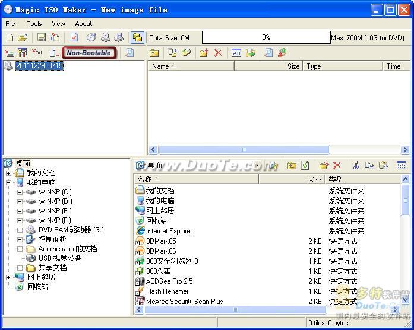Image resolution: width=414 pixels, height=330 pixels.
Task: Click the Non-Bootable button
Action: (x=89, y=53)
